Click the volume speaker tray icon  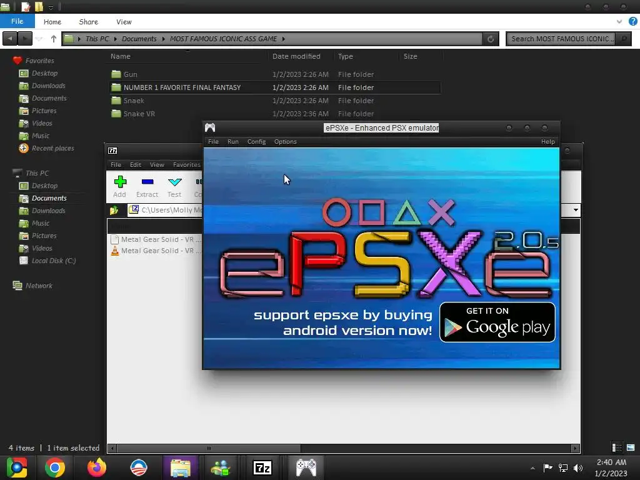click(578, 468)
